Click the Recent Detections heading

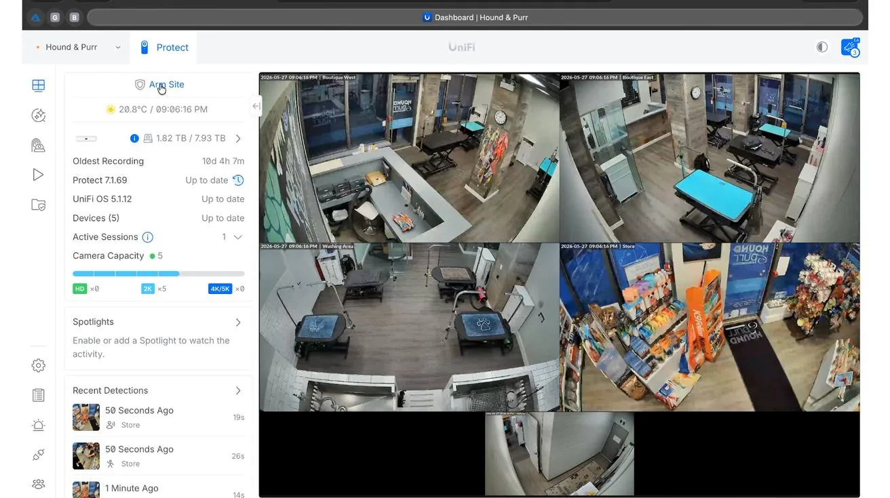(110, 391)
